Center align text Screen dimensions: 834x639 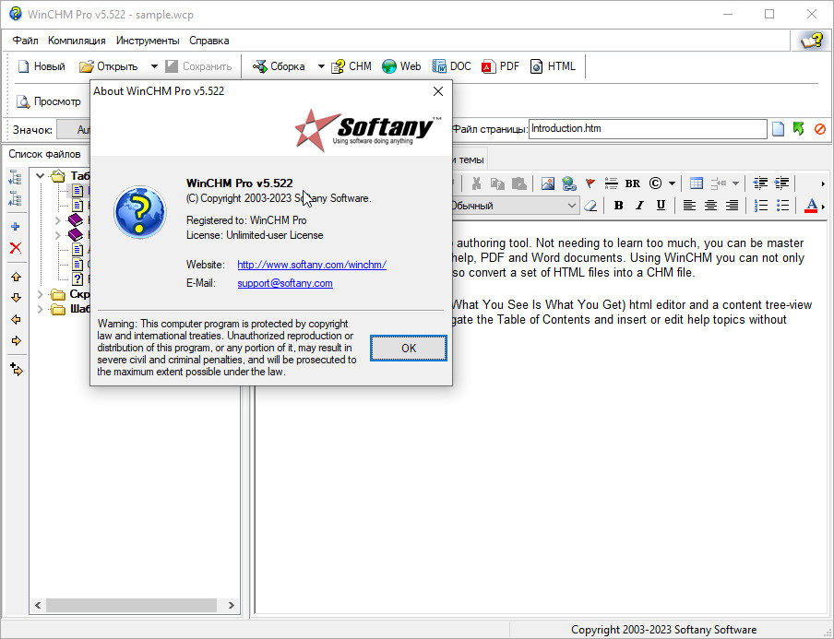point(710,206)
